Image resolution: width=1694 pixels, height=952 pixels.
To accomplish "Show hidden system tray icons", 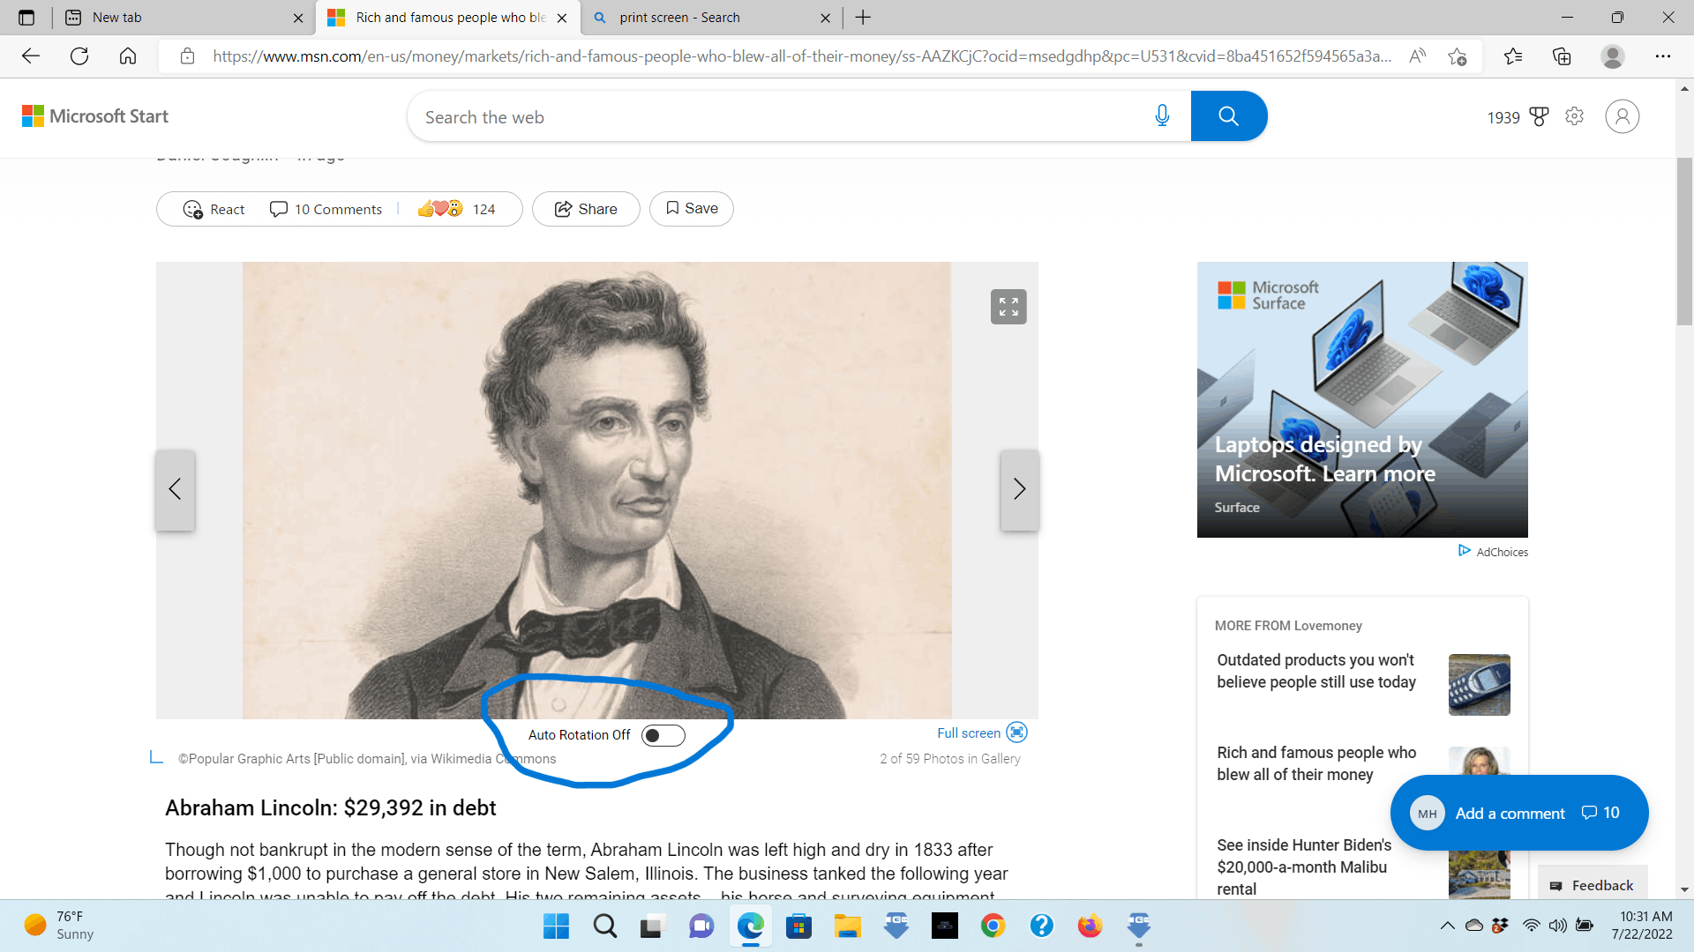I will pos(1447,926).
